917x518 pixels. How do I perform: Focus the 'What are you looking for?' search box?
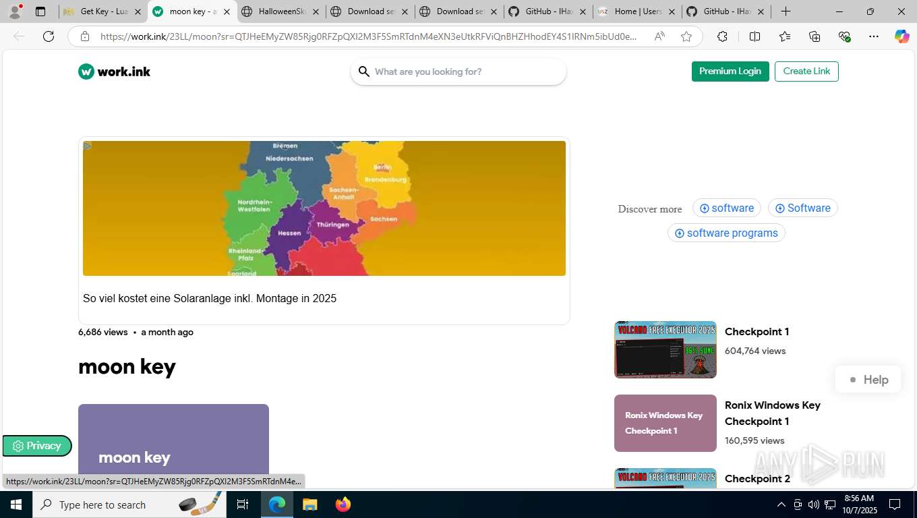coord(459,71)
